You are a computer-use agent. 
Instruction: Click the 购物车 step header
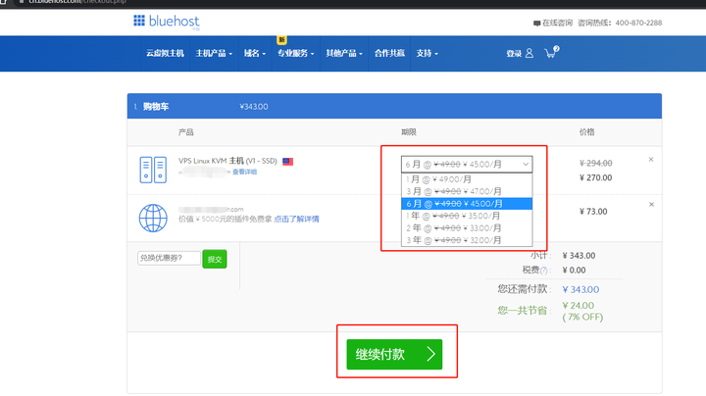[156, 107]
